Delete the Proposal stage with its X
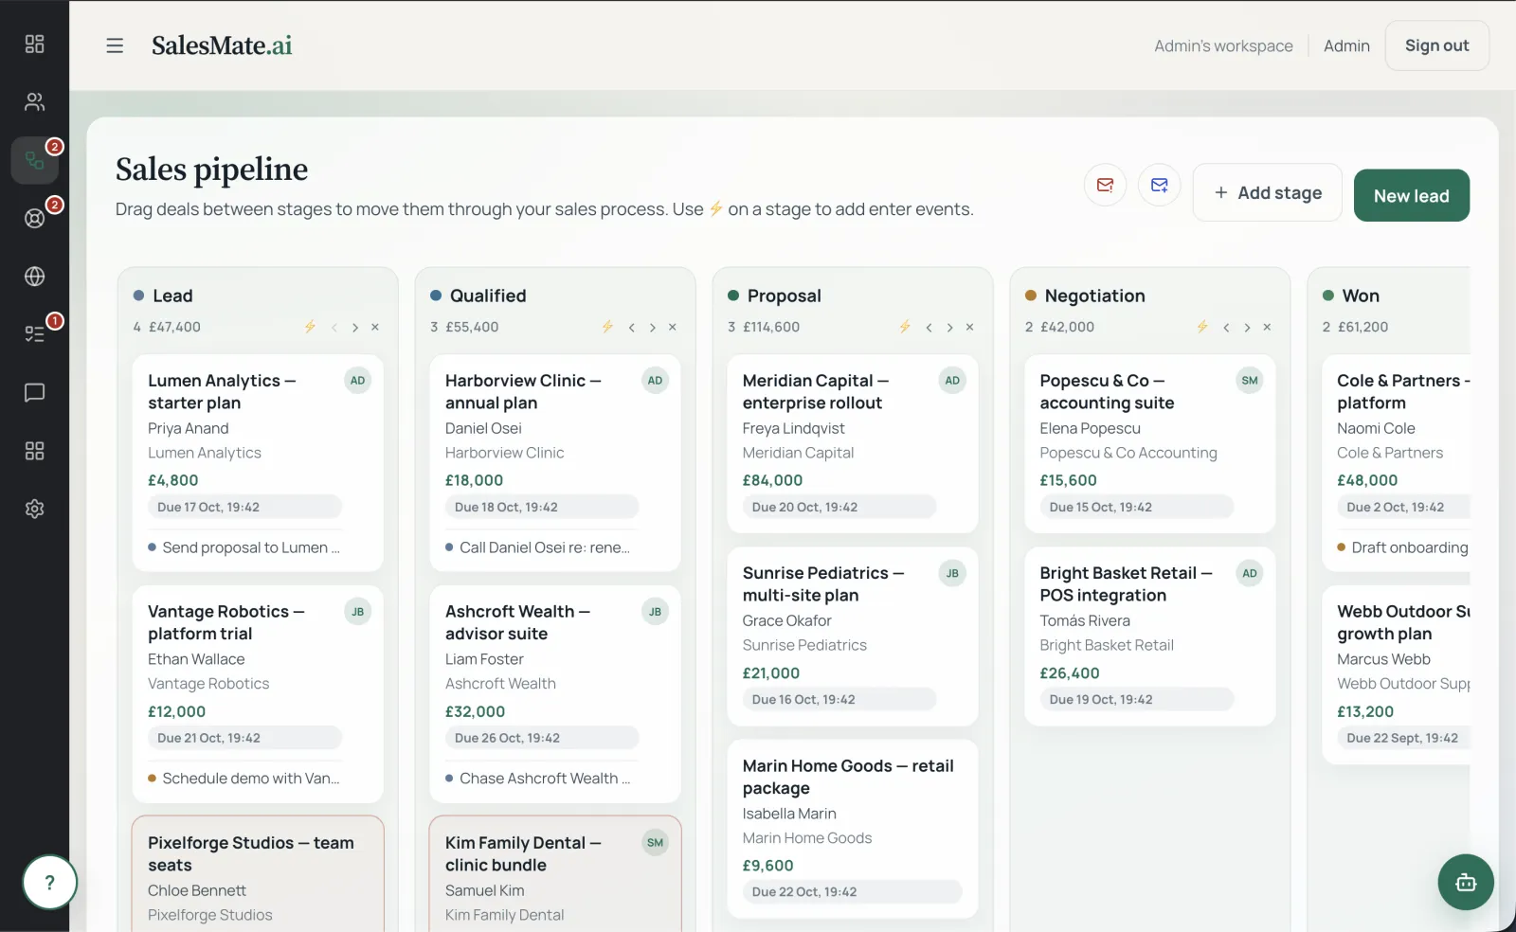The image size is (1516, 932). (970, 328)
